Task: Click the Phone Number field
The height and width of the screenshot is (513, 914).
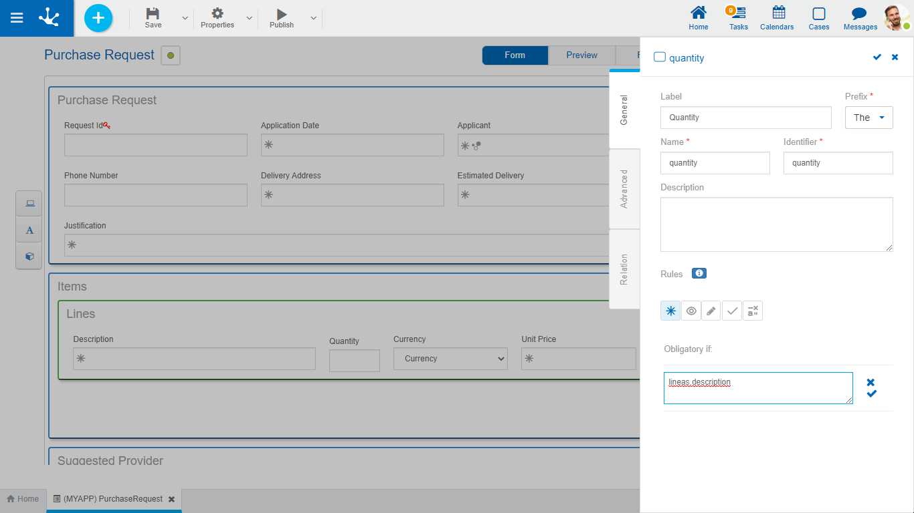Action: tap(156, 195)
